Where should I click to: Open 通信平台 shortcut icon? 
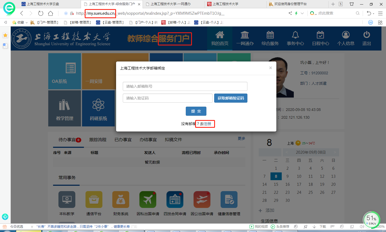tap(94, 199)
